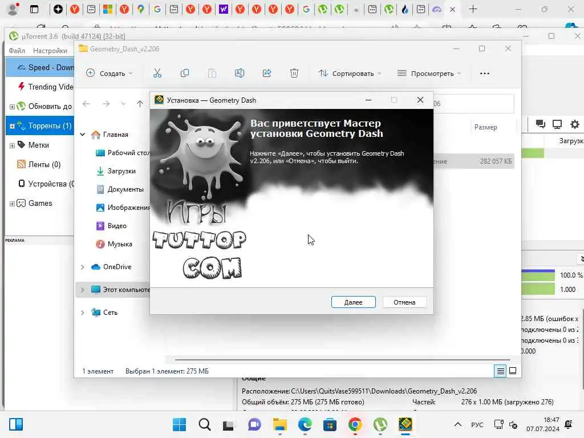Click Rename icon in Explorer toolbar

pyautogui.click(x=240, y=74)
